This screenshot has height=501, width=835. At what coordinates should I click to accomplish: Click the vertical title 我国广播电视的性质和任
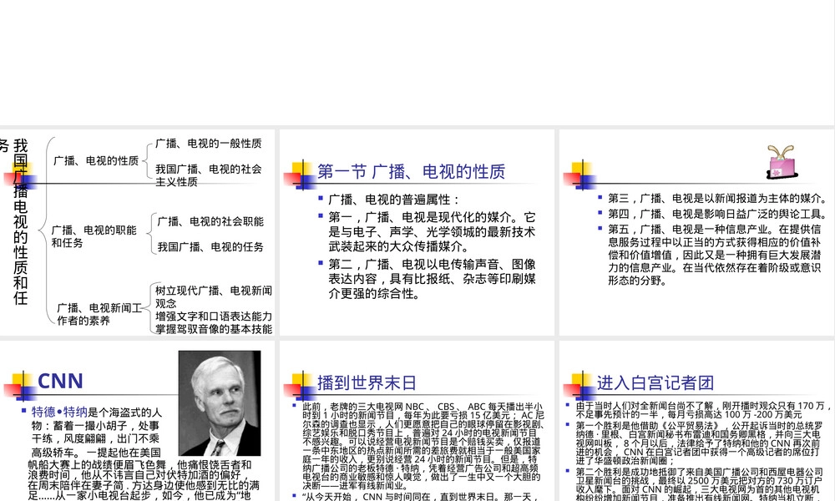click(20, 221)
